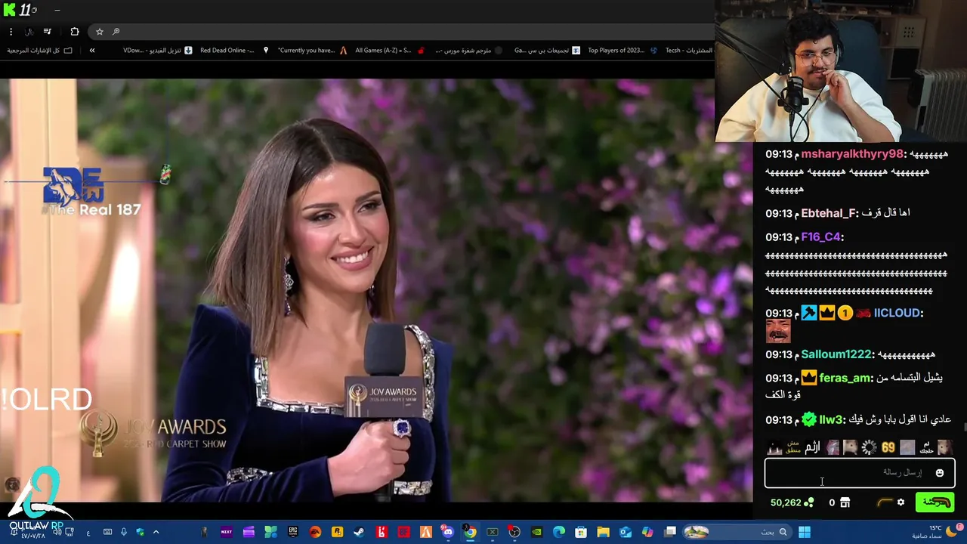Open the Tecsh - المشتريات bookmark
967x544 pixels.
[689, 51]
